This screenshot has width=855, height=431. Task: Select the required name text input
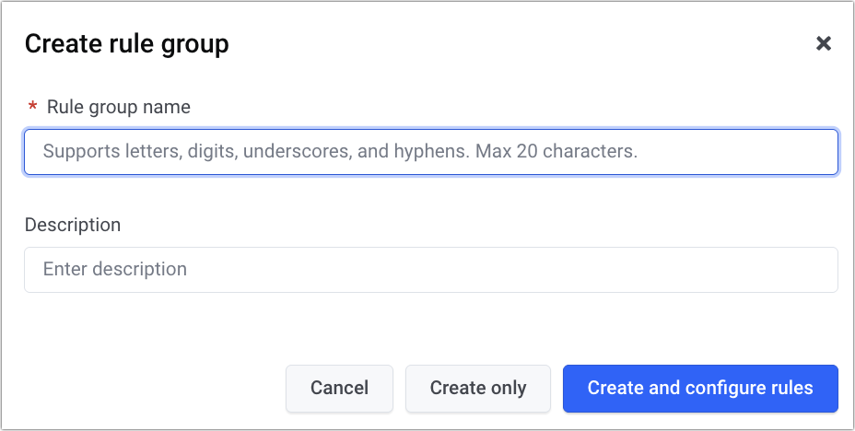430,152
